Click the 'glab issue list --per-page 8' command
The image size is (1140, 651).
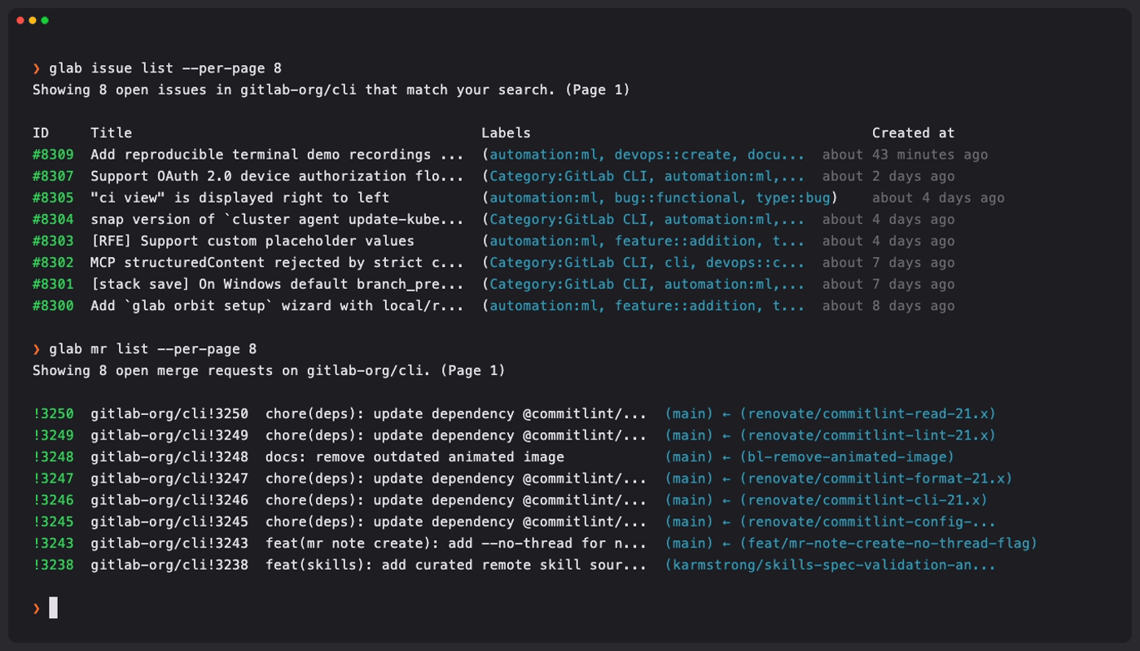tap(165, 68)
